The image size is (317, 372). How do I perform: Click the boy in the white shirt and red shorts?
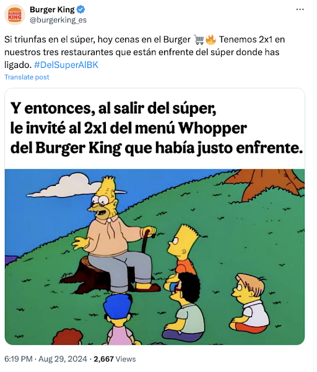(x=250, y=303)
